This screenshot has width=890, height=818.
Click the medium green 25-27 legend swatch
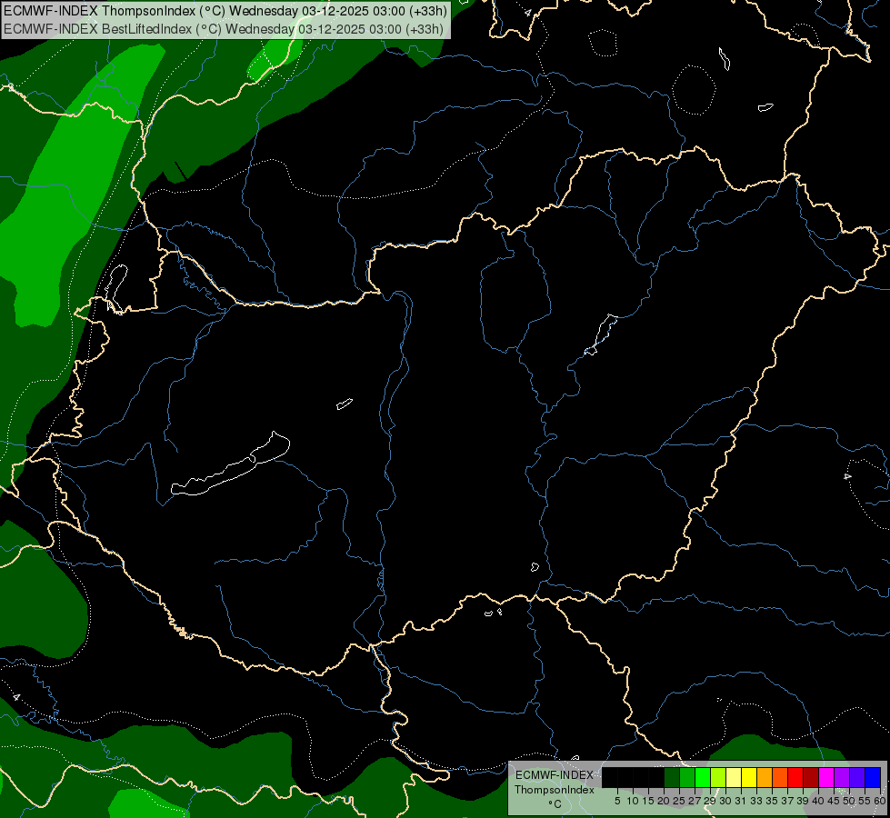click(x=687, y=777)
